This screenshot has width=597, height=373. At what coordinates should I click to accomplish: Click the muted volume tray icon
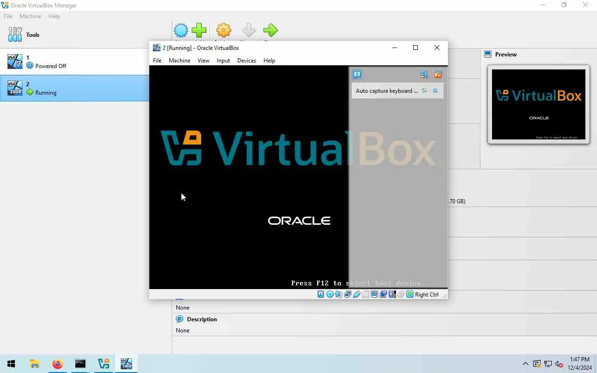click(559, 364)
